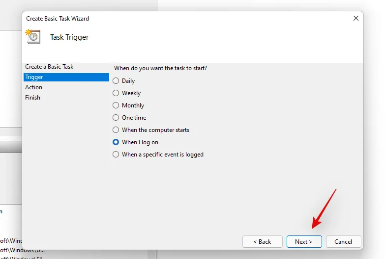
Task: Click the Next button
Action: 304,242
